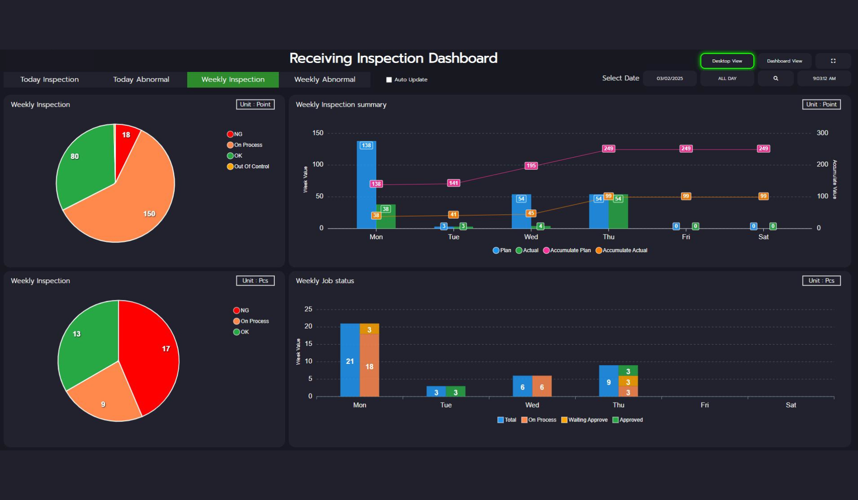858x500 pixels.
Task: Toggle the Approved legend marker
Action: [x=615, y=420]
